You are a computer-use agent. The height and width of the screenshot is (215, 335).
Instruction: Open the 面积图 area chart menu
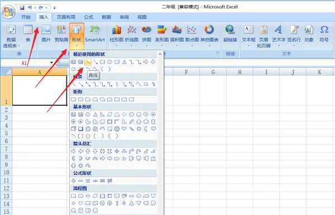(x=177, y=36)
